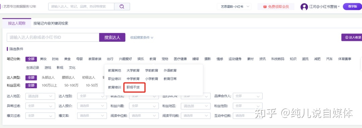Select 全部 in 粉丝区间 row
Viewport: 362px width, 128px height.
click(x=31, y=86)
